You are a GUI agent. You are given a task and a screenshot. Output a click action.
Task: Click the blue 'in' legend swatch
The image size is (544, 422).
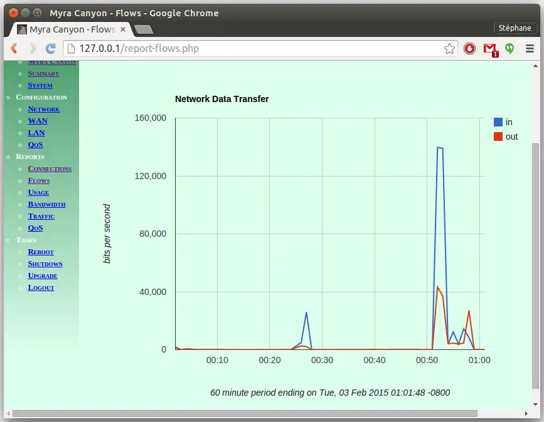pos(498,122)
